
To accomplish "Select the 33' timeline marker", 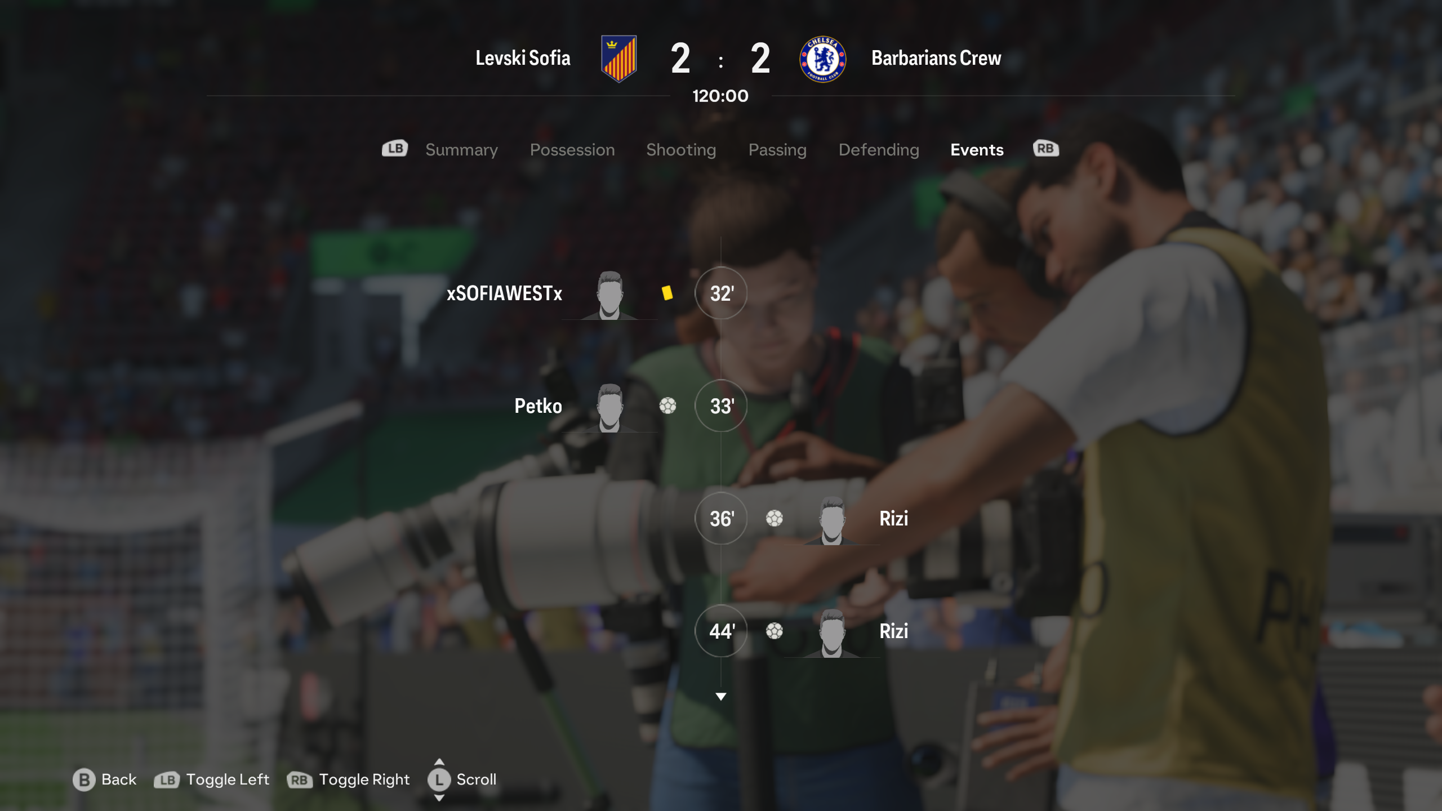I will (721, 405).
